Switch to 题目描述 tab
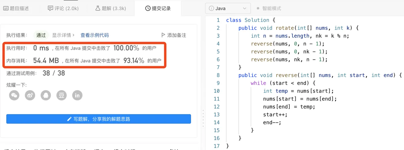 16,8
